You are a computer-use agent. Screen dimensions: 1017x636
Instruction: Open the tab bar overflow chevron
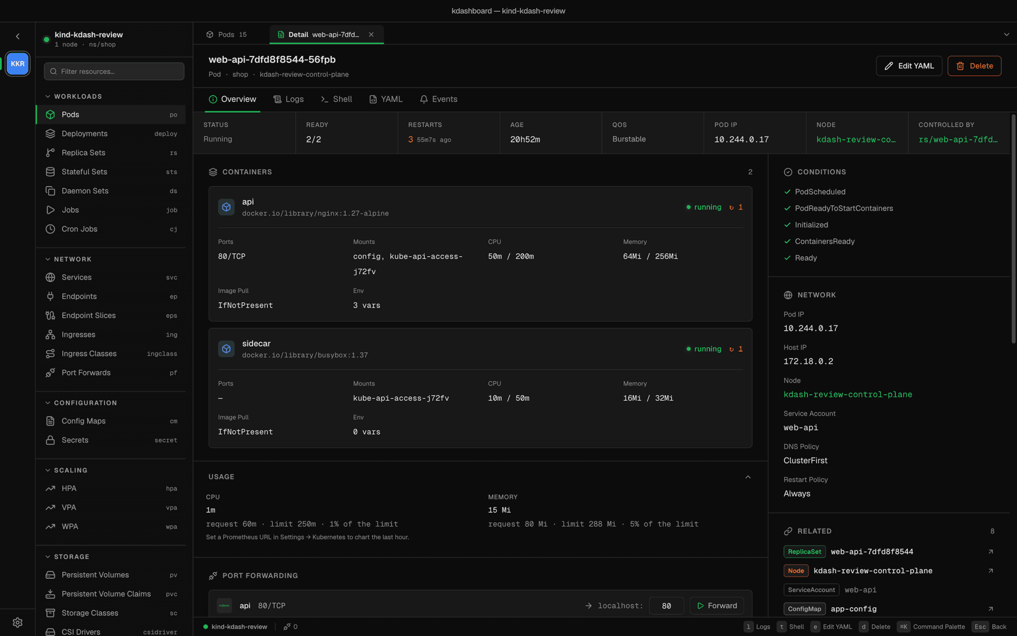coord(1006,34)
